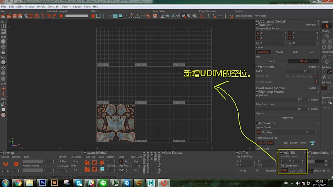This screenshot has width=333, height=187.
Task: Click the Redo arrow icon
Action: point(54,16)
